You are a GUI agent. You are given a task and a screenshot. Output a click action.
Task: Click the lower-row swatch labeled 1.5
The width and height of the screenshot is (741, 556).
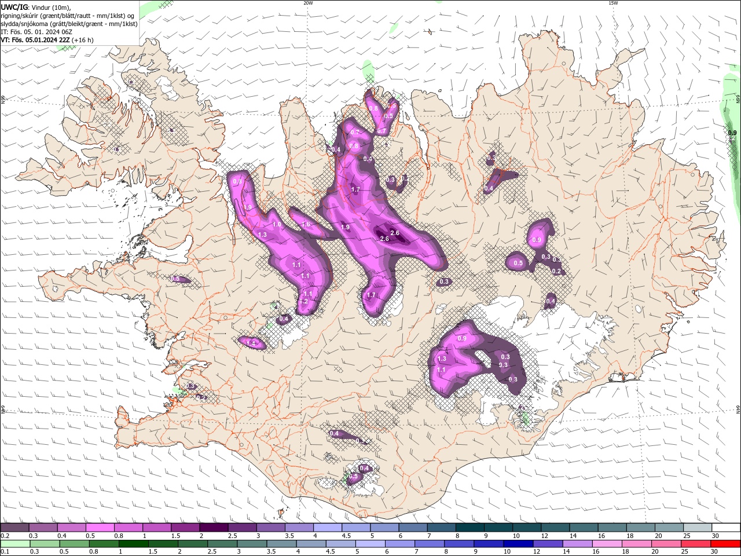click(162, 544)
